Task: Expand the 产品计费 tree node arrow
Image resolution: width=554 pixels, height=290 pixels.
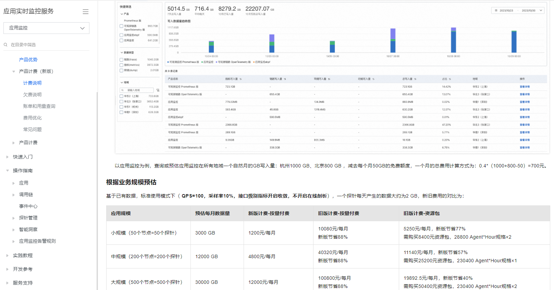Action: [14, 143]
